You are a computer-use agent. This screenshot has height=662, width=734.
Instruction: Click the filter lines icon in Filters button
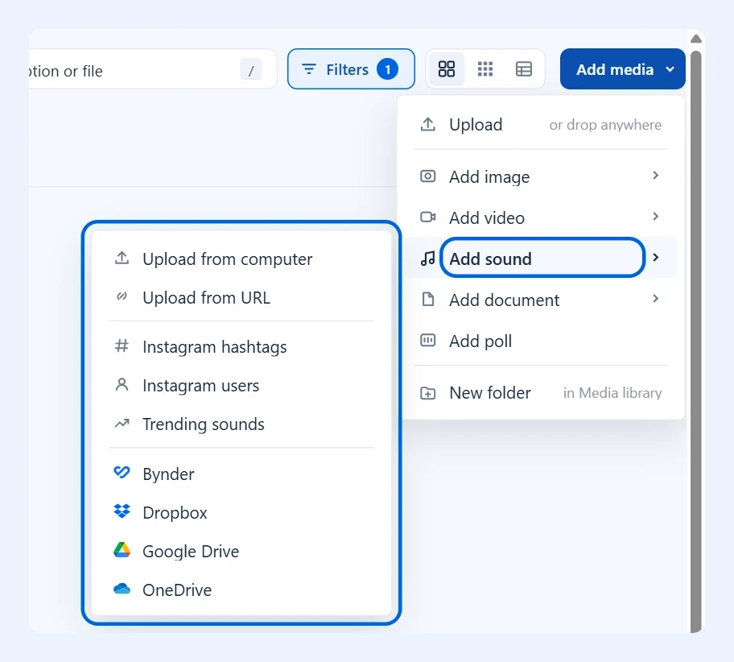pos(309,69)
